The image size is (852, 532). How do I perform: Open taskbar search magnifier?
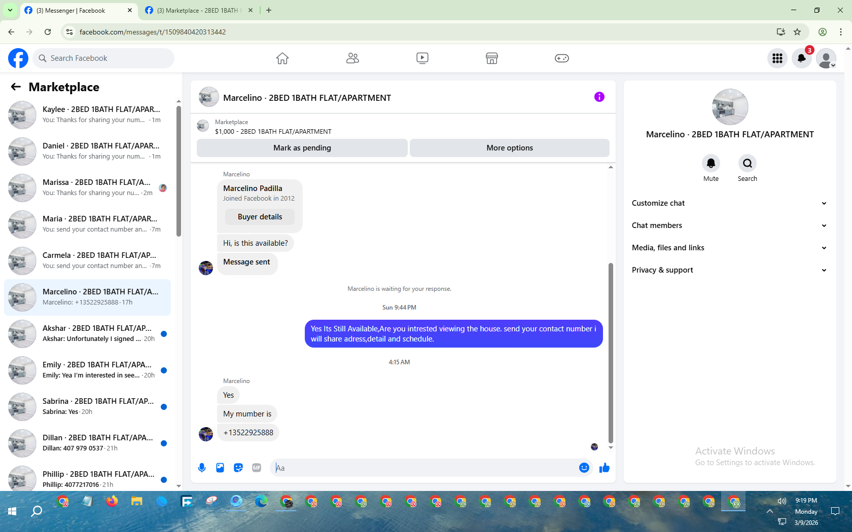(x=37, y=511)
